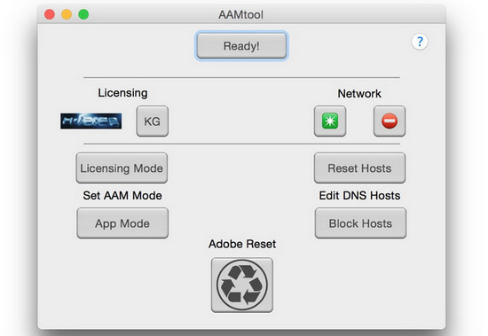
Task: Minimize AAMtool window with the yellow button
Action: pos(67,14)
